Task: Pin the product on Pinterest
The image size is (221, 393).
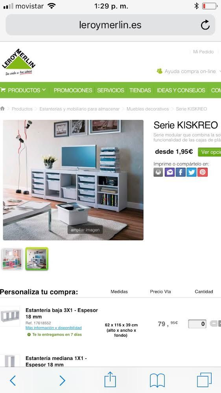Action: (x=203, y=172)
